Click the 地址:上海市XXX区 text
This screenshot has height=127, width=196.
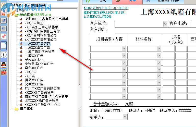click(106, 111)
